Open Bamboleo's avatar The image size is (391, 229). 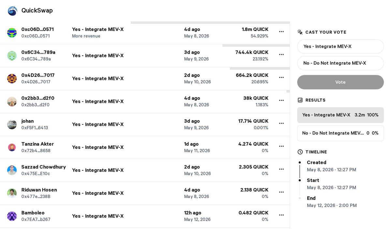pos(12,216)
